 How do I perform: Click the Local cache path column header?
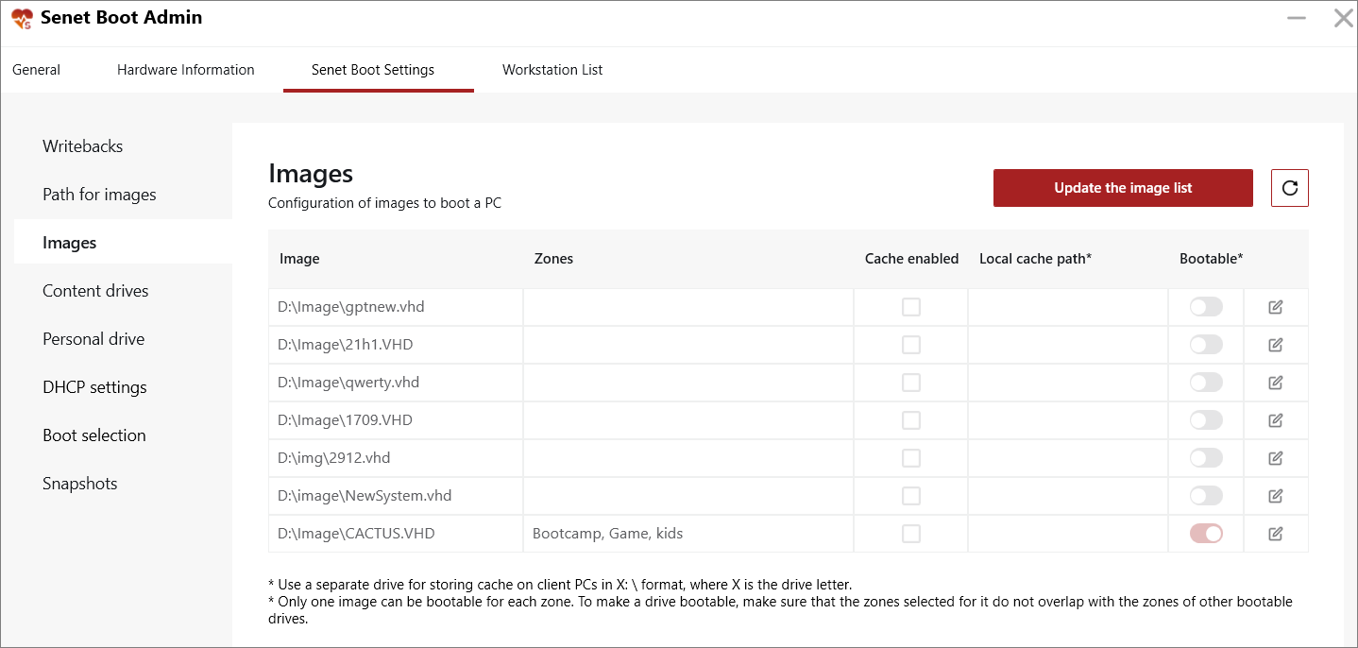tap(1036, 259)
